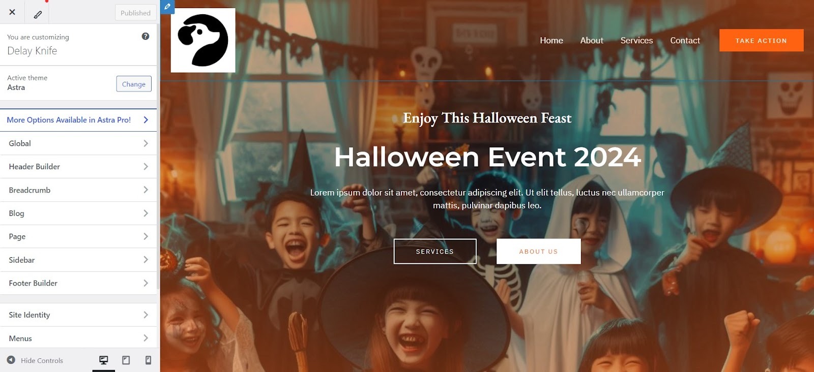814x372 pixels.
Task: Click the dog logo image in header
Action: coord(203,40)
